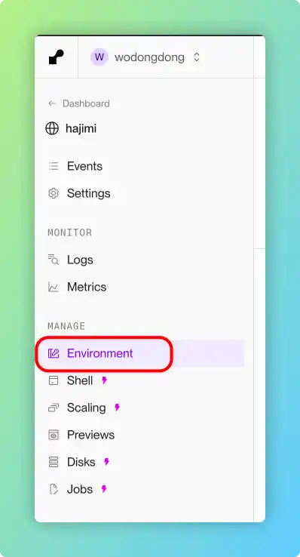Click the Shell terminal icon
This screenshot has width=300, height=557.
pos(54,380)
